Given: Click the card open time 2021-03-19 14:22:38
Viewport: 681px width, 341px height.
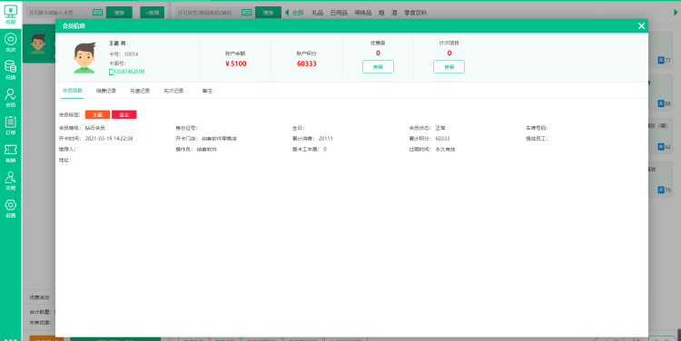Looking at the screenshot, I should pyautogui.click(x=109, y=139).
